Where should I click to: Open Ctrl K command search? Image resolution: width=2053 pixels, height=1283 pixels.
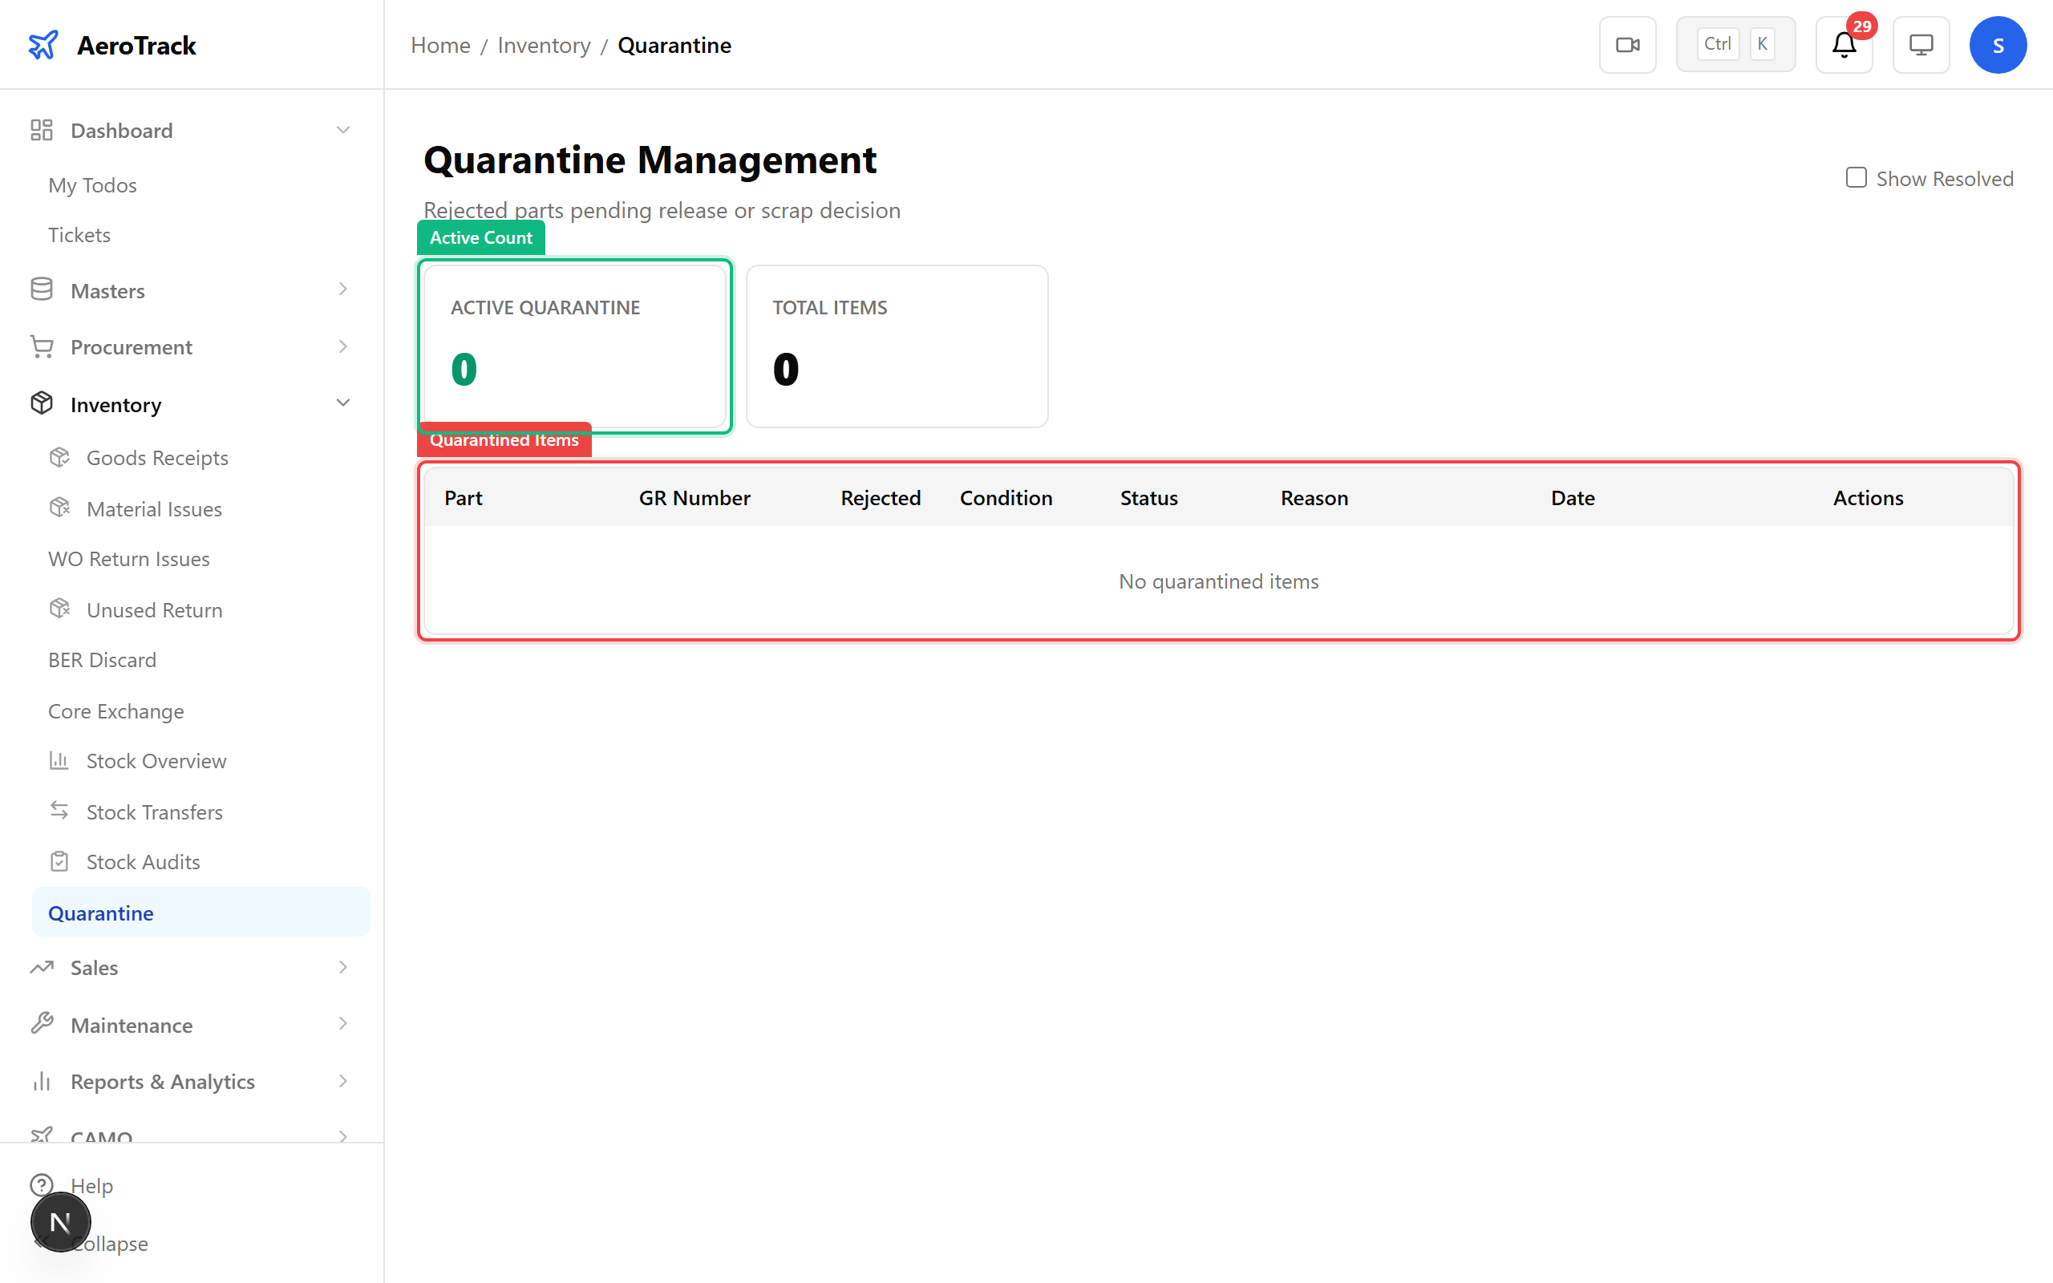(1735, 45)
